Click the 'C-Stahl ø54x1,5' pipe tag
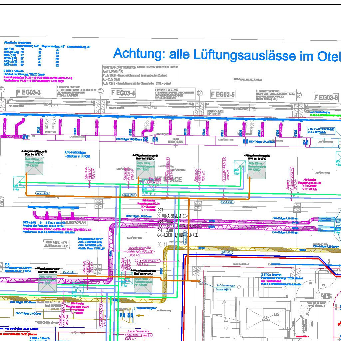341x341 pixels. tap(148, 261)
